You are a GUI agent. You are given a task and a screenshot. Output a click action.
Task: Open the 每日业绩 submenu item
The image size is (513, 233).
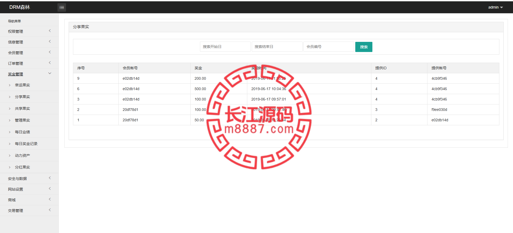point(29,132)
